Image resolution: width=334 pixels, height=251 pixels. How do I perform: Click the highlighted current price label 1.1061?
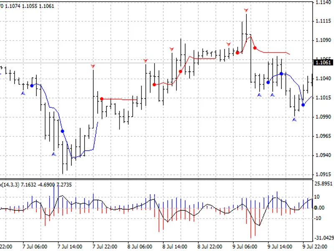(x=323, y=62)
